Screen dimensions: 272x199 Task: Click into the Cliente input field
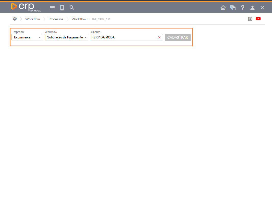(x=124, y=37)
